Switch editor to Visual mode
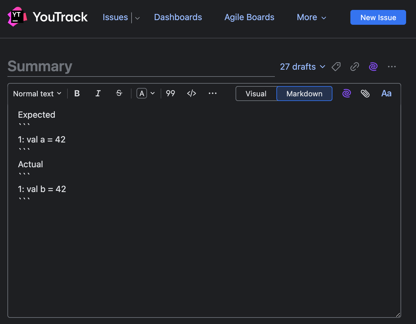The image size is (416, 324). tap(256, 94)
